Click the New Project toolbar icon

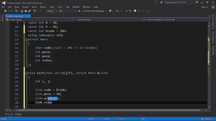coord(16,11)
